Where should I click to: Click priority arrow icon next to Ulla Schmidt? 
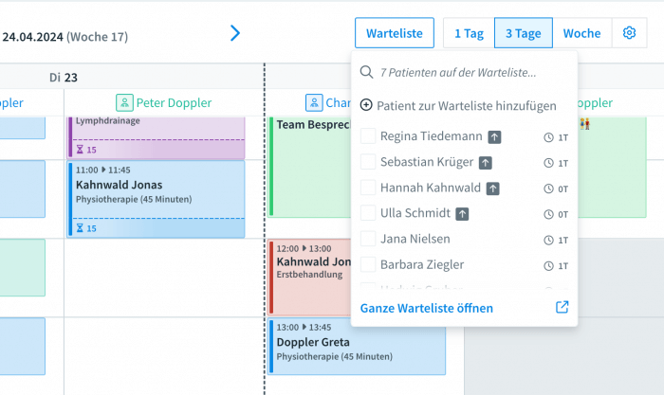tap(462, 214)
